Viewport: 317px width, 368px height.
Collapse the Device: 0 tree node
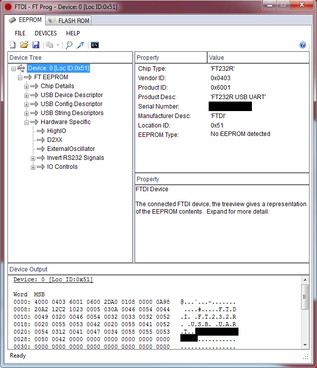click(x=13, y=69)
